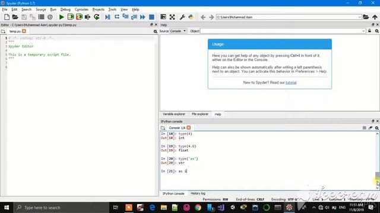Interrupt the kernel with the console stop icon
380x213 pixels.
tap(364, 128)
